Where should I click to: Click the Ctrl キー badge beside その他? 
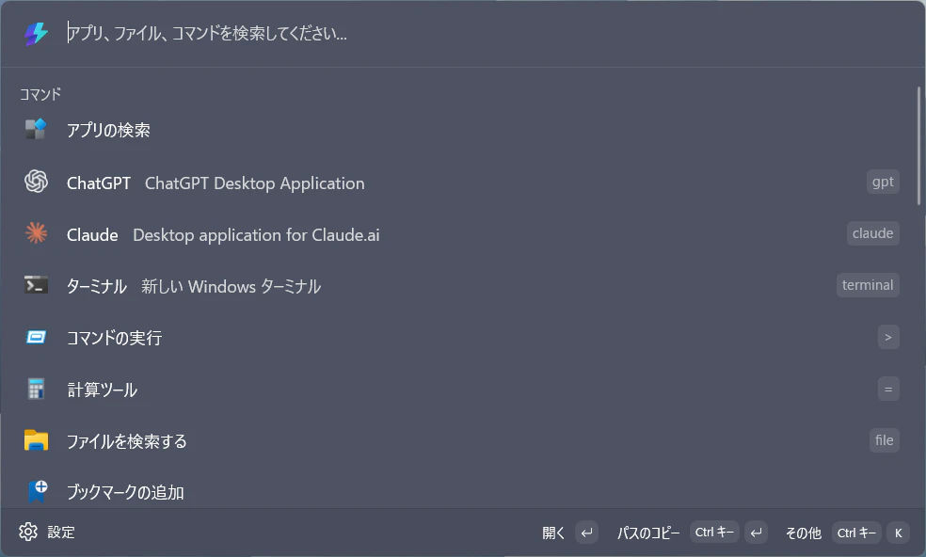click(x=856, y=533)
